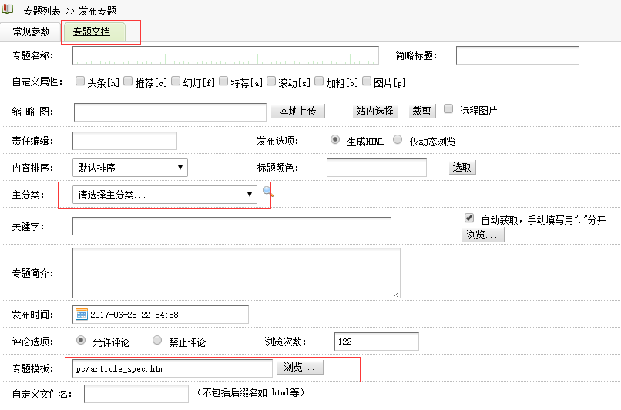
Task: Check the 远程图片 checkbox
Action: point(448,109)
